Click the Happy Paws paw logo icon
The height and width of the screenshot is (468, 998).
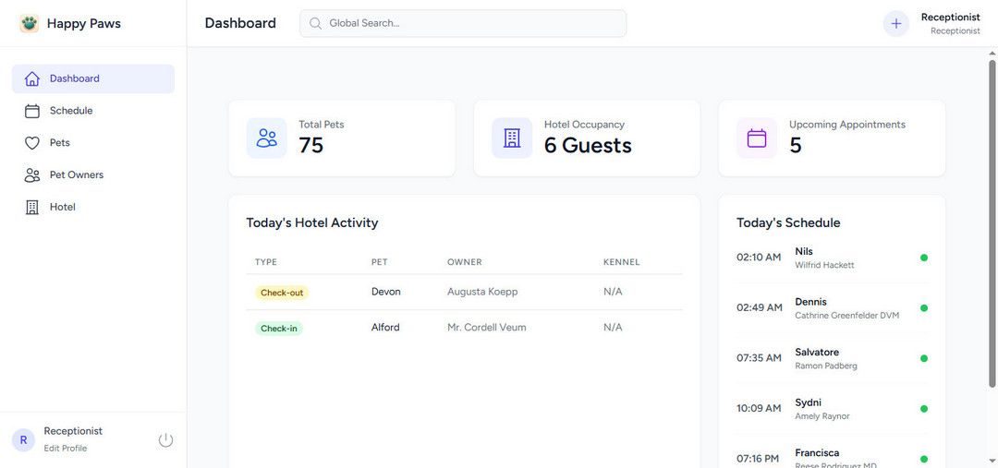click(x=30, y=24)
